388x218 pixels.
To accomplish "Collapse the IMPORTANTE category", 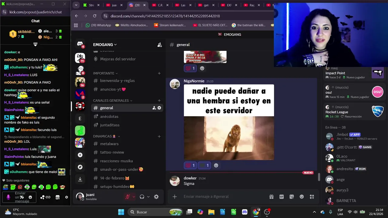I will 105,73.
